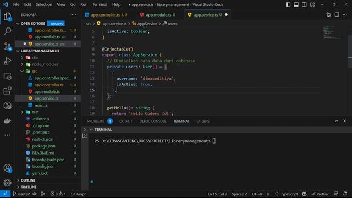Toggle secondary side bar layout button
352x198 pixels.
(304, 4)
